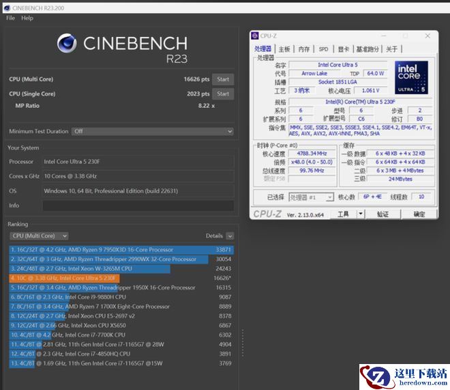Viewport: 450px width, 390px height.
Task: Click the 1.061 V core voltage value
Action: [370, 91]
